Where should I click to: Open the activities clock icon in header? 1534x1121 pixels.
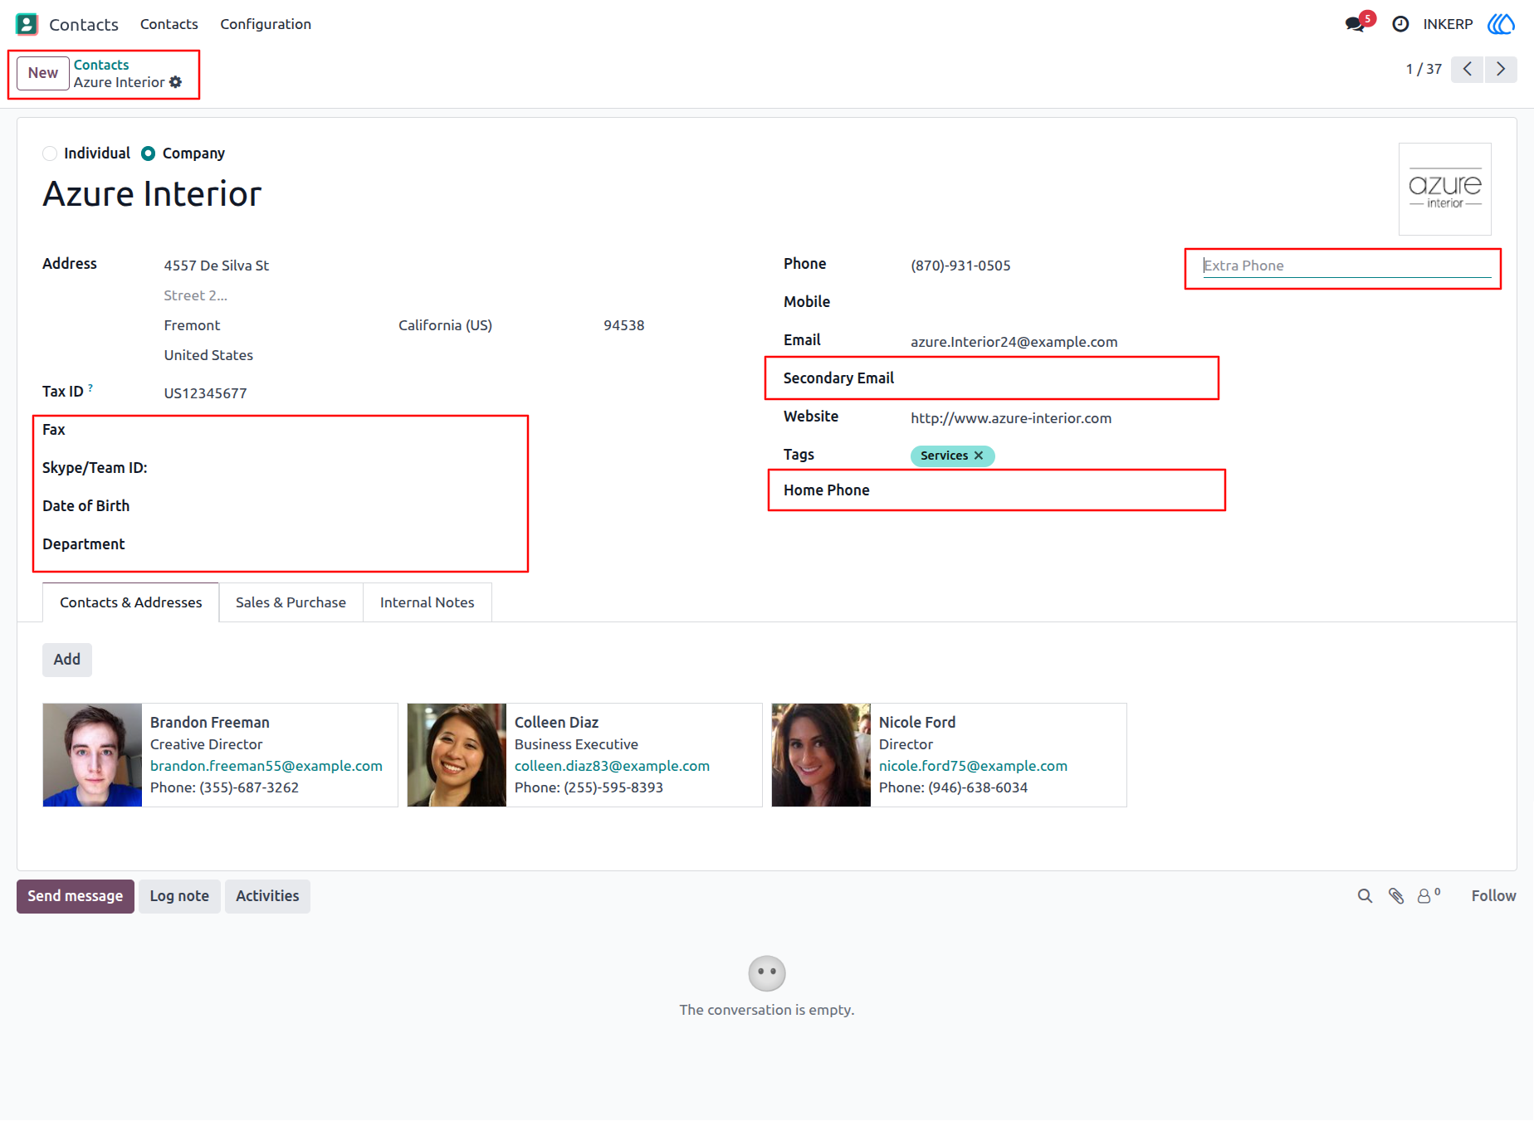click(x=1400, y=24)
